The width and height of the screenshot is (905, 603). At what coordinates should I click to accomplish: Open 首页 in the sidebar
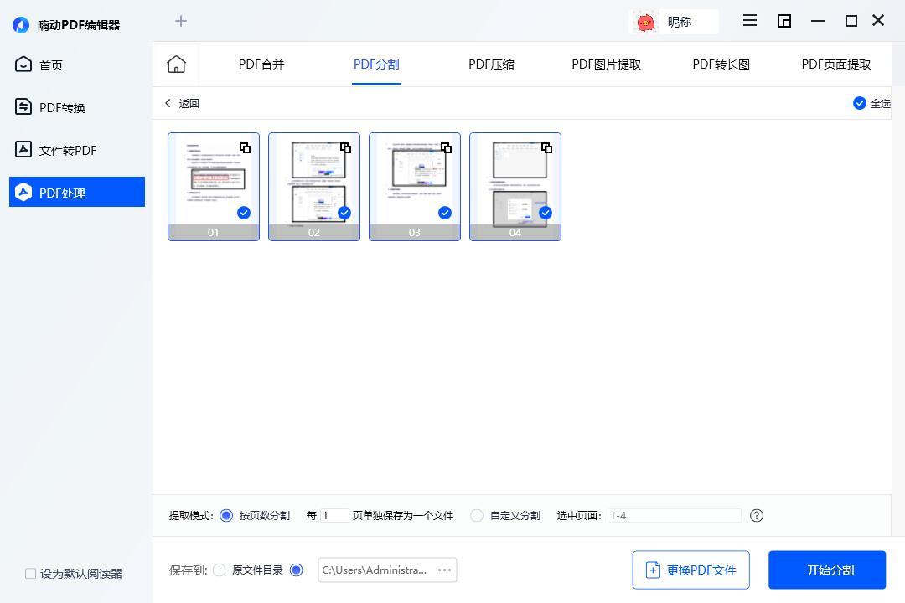click(x=77, y=64)
